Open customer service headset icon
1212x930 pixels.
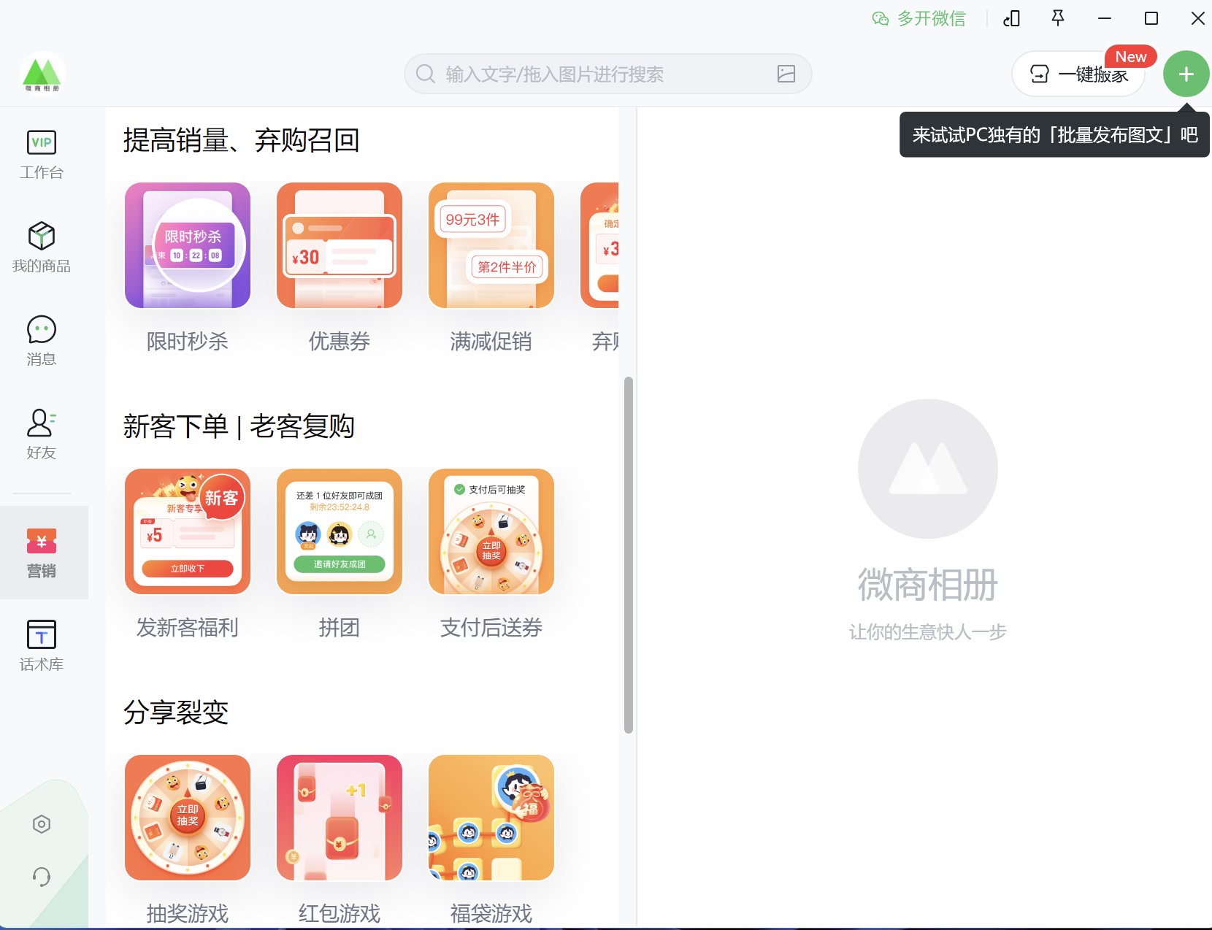pyautogui.click(x=42, y=877)
